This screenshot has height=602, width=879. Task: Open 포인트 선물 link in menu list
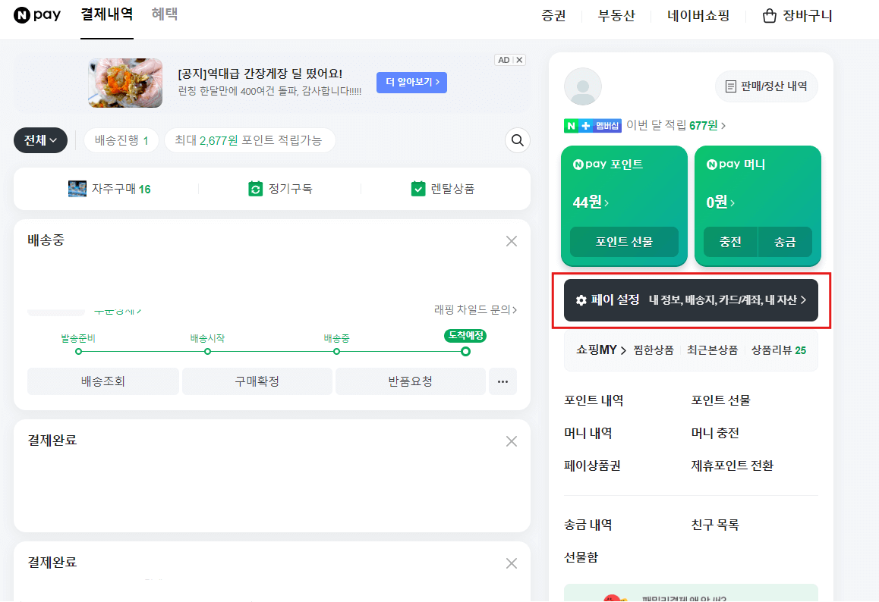pyautogui.click(x=720, y=400)
